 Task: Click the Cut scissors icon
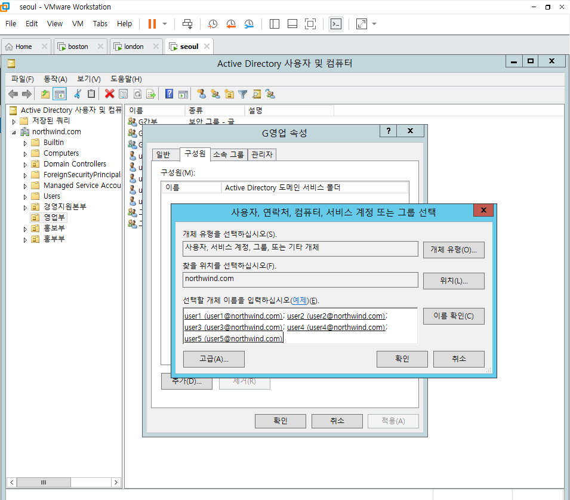pyautogui.click(x=78, y=94)
